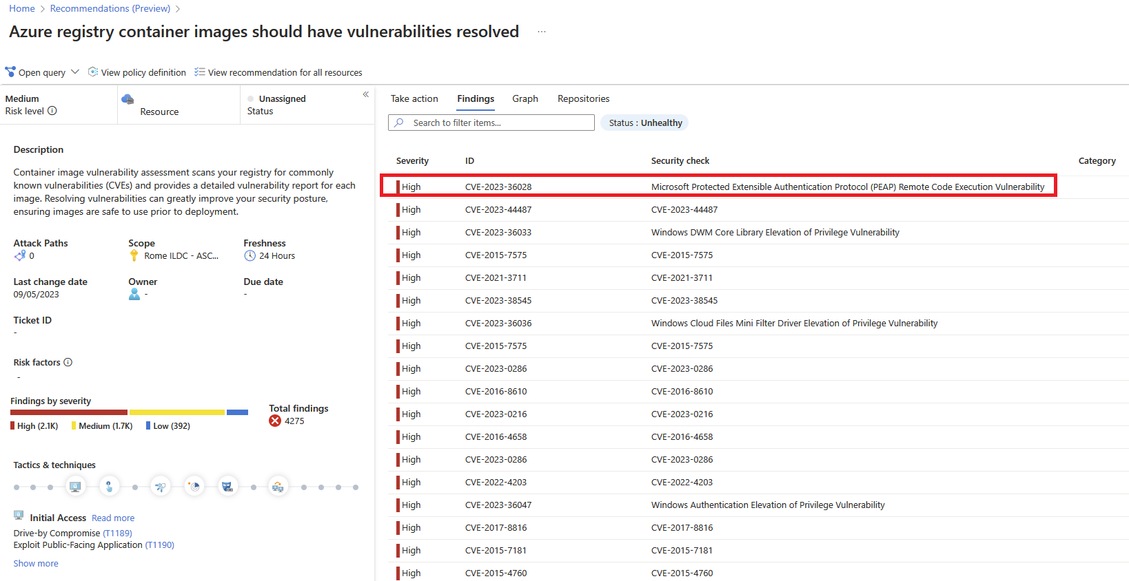The width and height of the screenshot is (1129, 581).
Task: Open the Repositories tab
Action: point(584,98)
